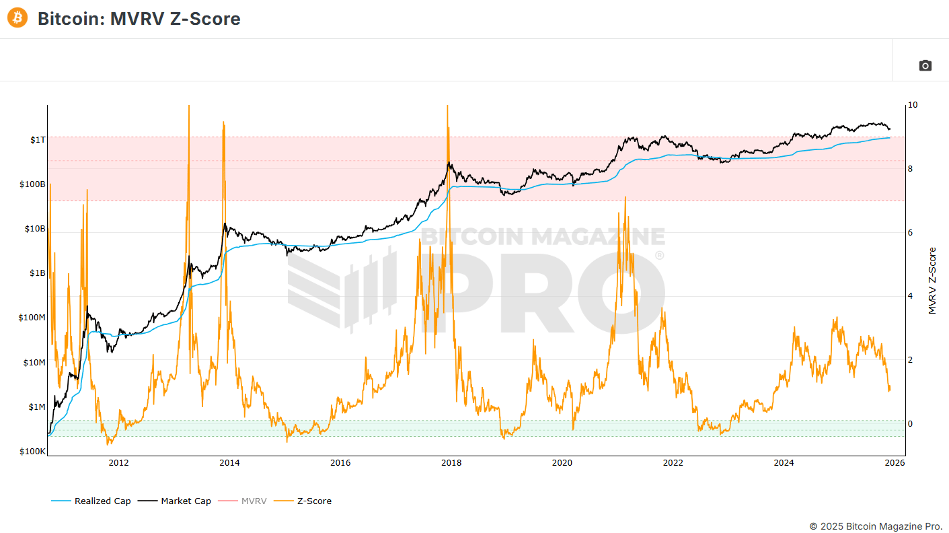Click the chart title Bitcoin: MVRV Z-Score
The width and height of the screenshot is (949, 533).
tap(138, 19)
